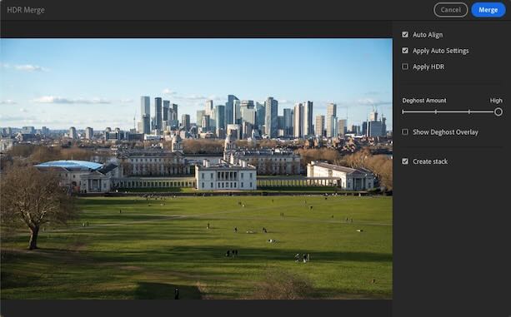
Task: Click the 'High' deghost value text
Action: pos(496,101)
